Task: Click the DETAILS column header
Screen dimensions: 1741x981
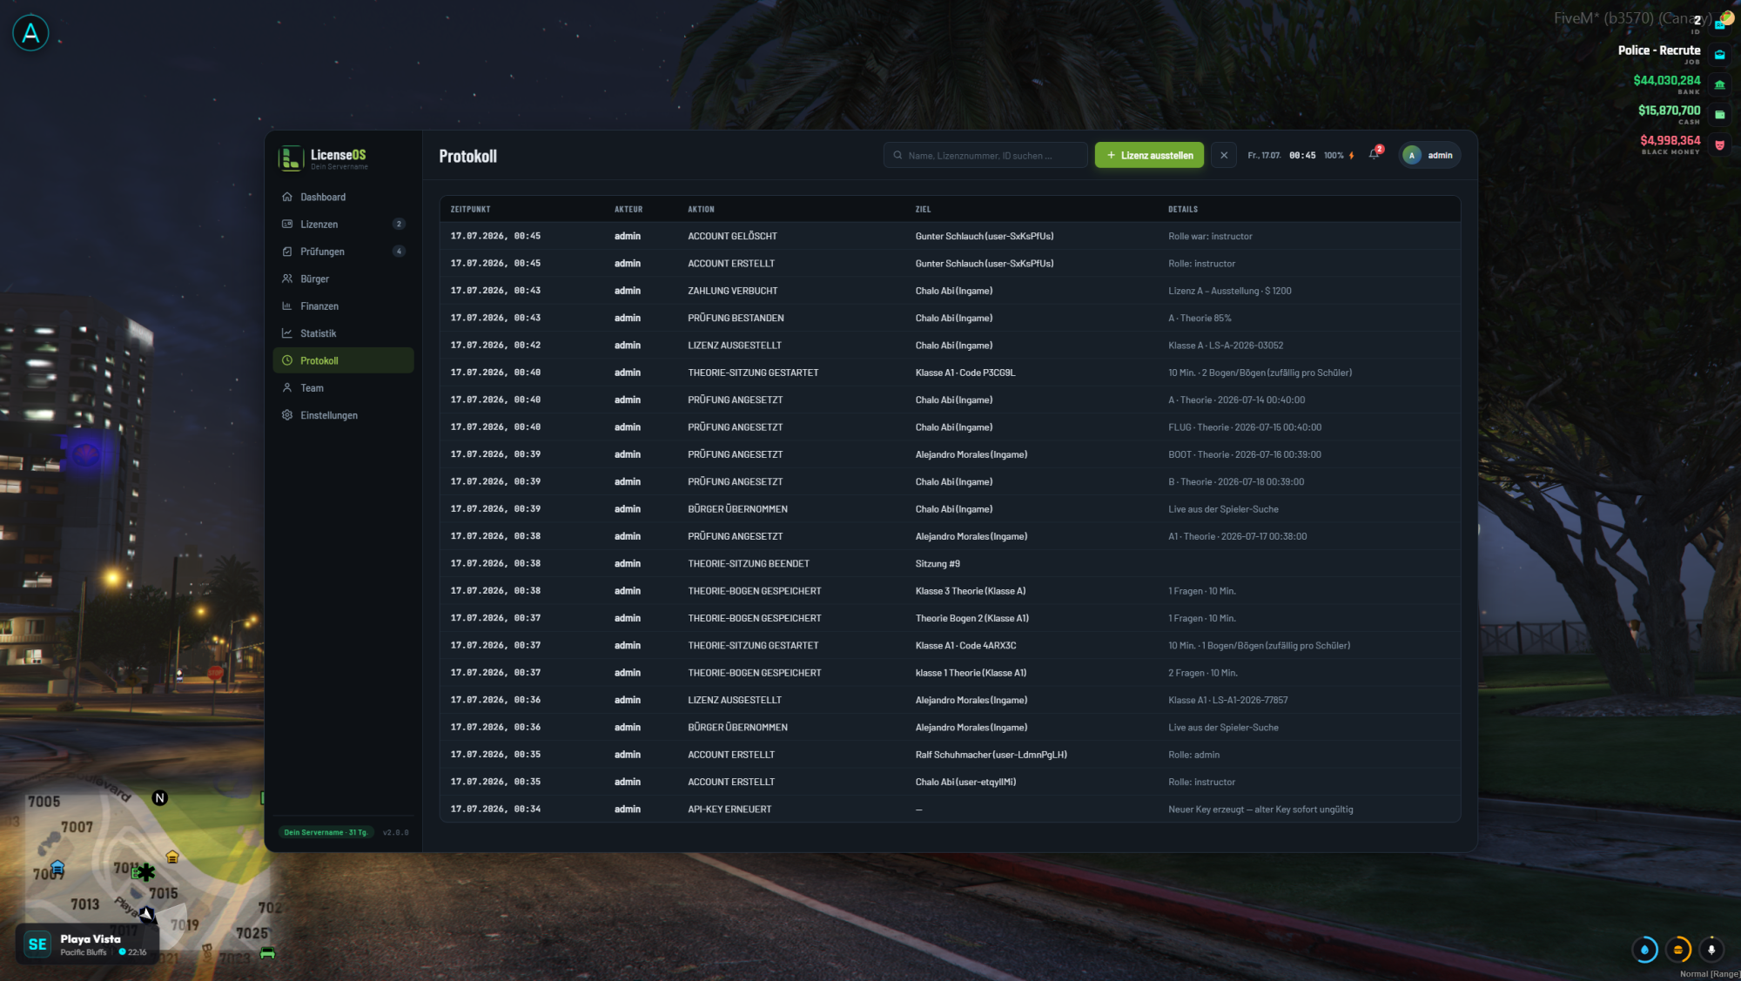Action: click(1183, 210)
